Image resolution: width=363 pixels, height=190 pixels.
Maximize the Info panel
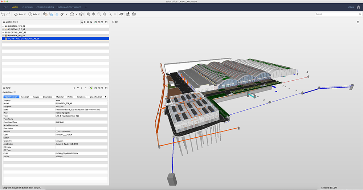(x=106, y=88)
